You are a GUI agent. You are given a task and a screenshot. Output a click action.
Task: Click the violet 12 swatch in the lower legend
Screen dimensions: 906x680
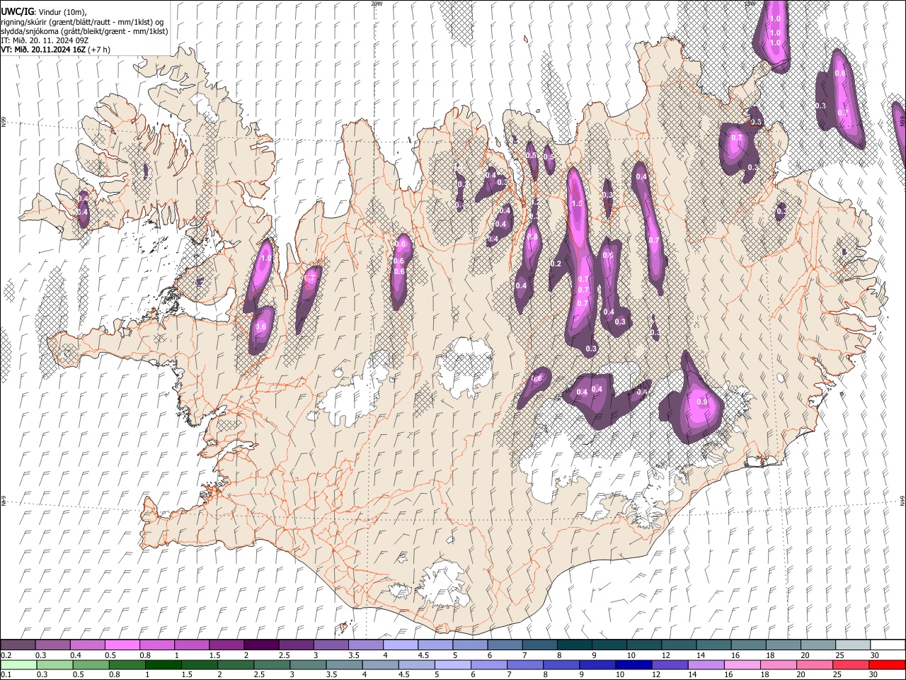click(669, 664)
